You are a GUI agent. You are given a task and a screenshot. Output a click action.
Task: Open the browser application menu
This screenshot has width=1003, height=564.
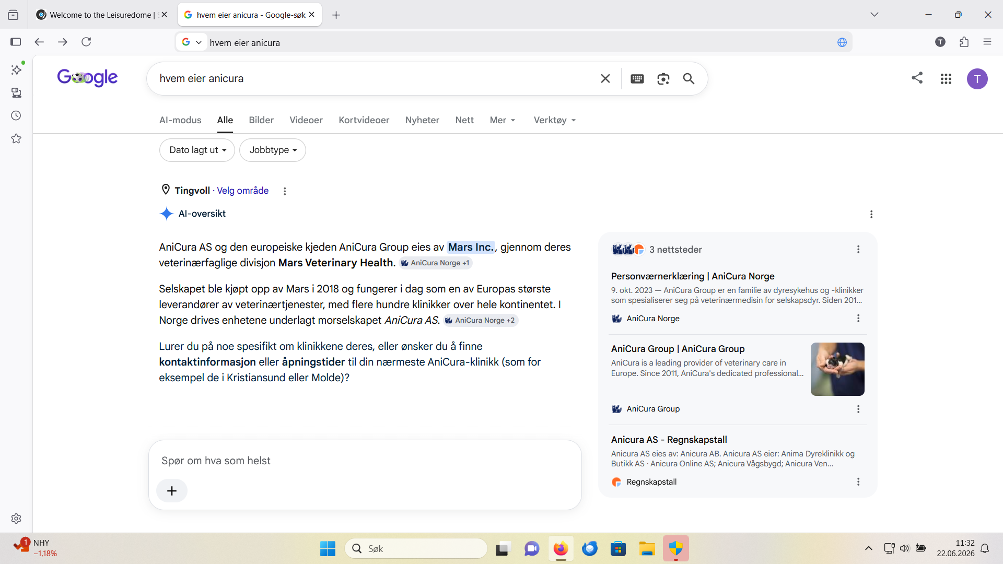point(987,42)
